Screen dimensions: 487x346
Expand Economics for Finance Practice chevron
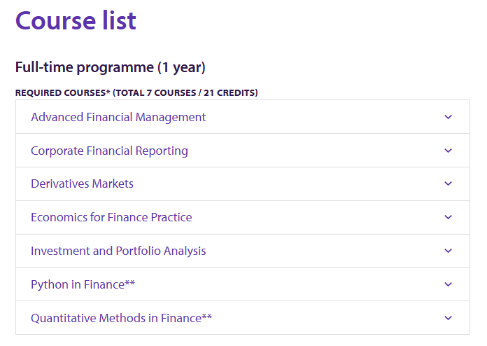tap(448, 217)
